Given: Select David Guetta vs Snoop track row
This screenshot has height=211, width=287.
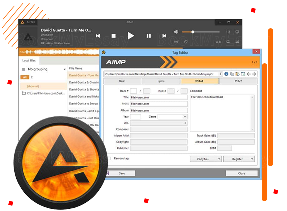Looking at the screenshot, I should [x=84, y=104].
